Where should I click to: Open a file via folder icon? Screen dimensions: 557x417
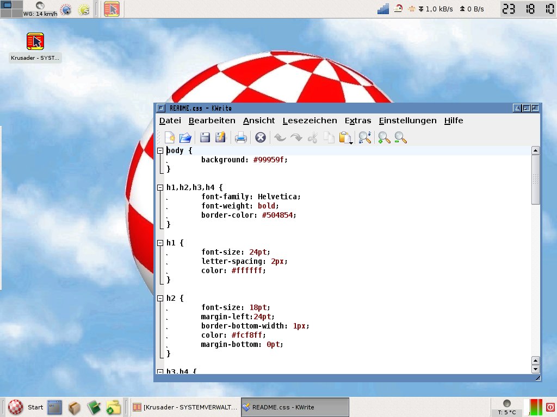pyautogui.click(x=185, y=137)
